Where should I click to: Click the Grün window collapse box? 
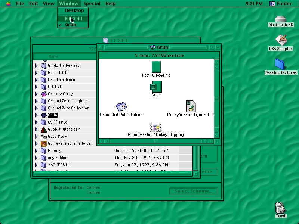pos(218,47)
